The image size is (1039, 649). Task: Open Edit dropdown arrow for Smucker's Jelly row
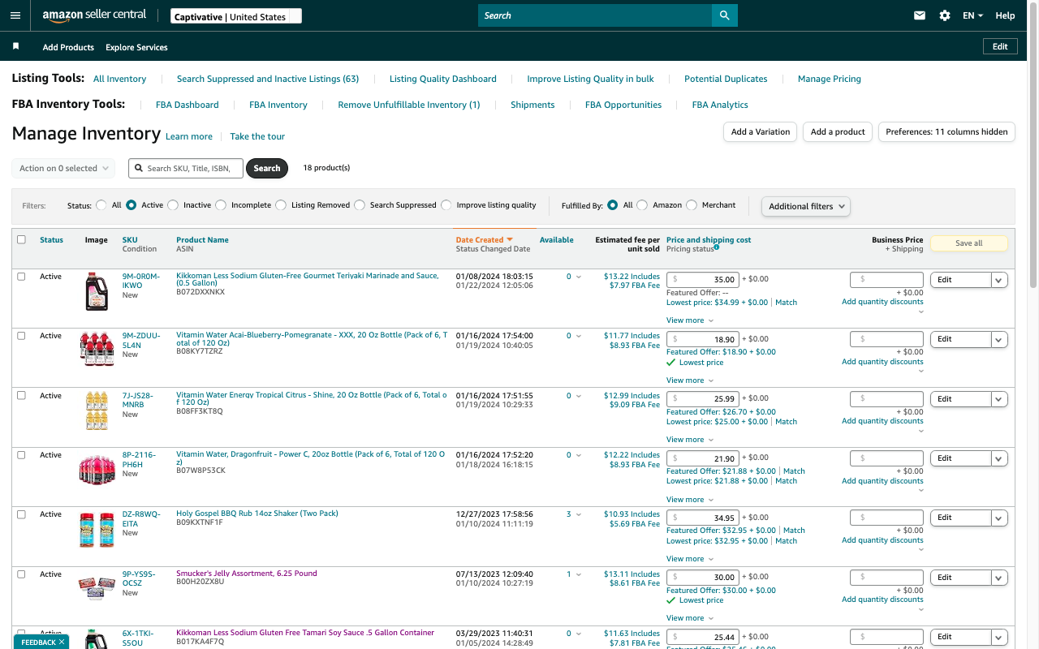coord(999,578)
